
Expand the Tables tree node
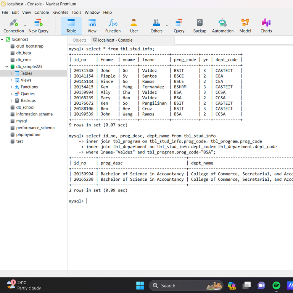point(11,73)
